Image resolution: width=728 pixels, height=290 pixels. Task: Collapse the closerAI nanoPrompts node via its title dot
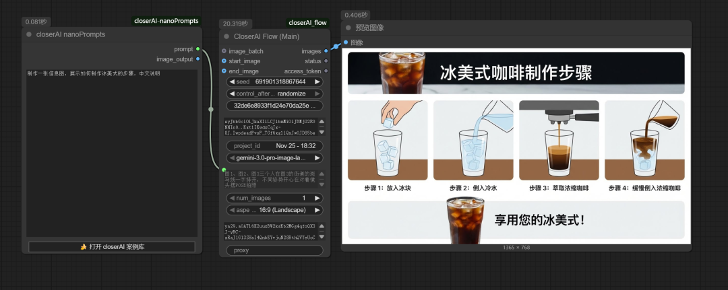click(x=29, y=34)
